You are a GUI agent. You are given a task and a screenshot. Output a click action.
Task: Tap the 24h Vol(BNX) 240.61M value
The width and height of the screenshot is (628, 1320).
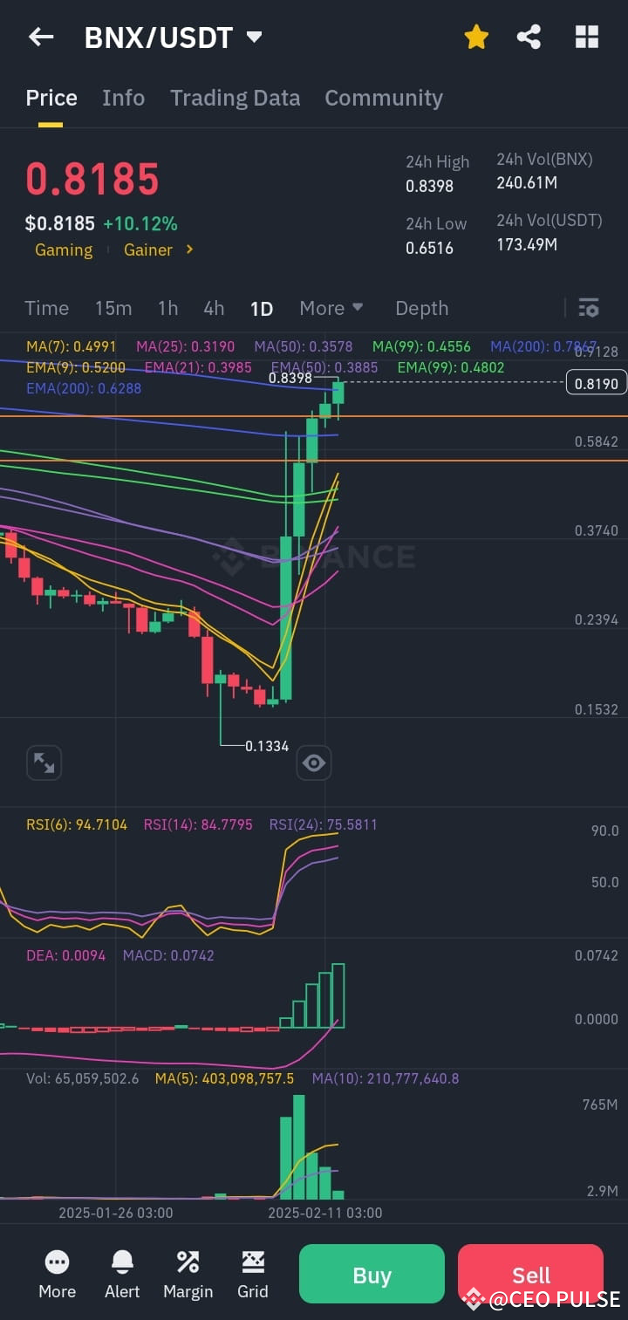click(527, 182)
